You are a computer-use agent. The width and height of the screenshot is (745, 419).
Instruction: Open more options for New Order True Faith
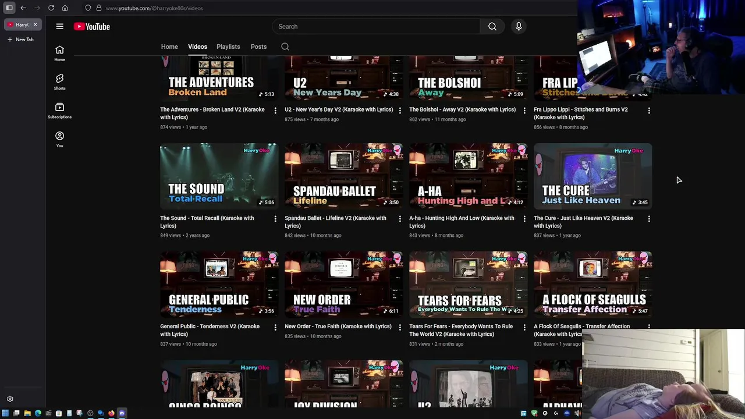click(x=400, y=328)
